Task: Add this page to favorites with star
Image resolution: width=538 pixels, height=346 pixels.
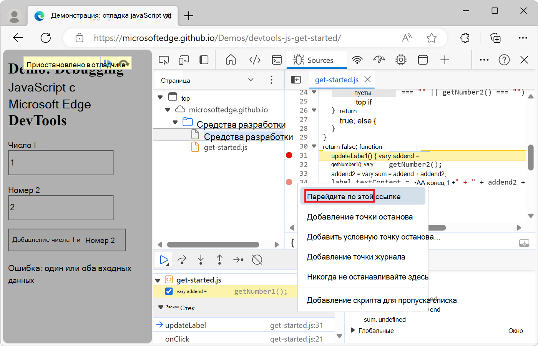Action: [432, 38]
